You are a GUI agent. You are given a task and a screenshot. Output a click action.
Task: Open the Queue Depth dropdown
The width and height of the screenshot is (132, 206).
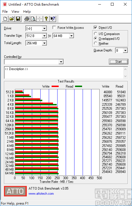click(125, 51)
